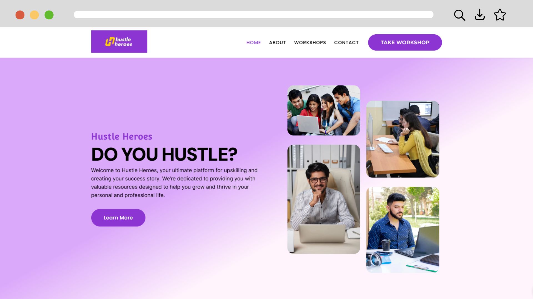Open the ABOUT nav item
The image size is (533, 299).
[277, 43]
